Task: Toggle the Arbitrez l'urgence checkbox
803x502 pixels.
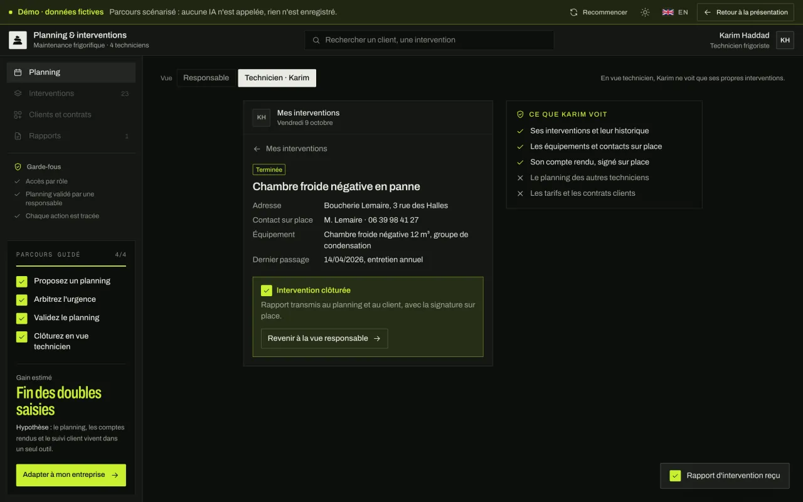Action: tap(22, 299)
